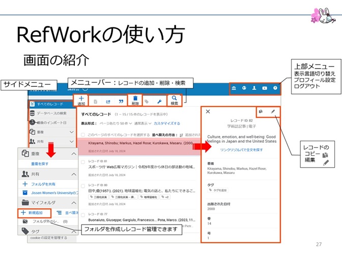Click the 地球温暖化 tag chip
Screen dimensions: 342x256
149,197
